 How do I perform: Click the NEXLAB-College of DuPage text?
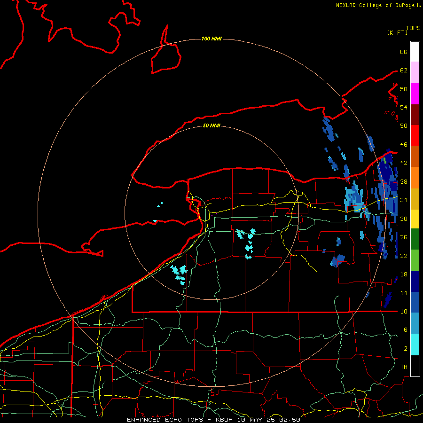pyautogui.click(x=375, y=5)
